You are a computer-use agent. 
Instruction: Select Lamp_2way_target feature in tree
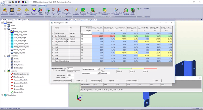(x=20, y=31)
